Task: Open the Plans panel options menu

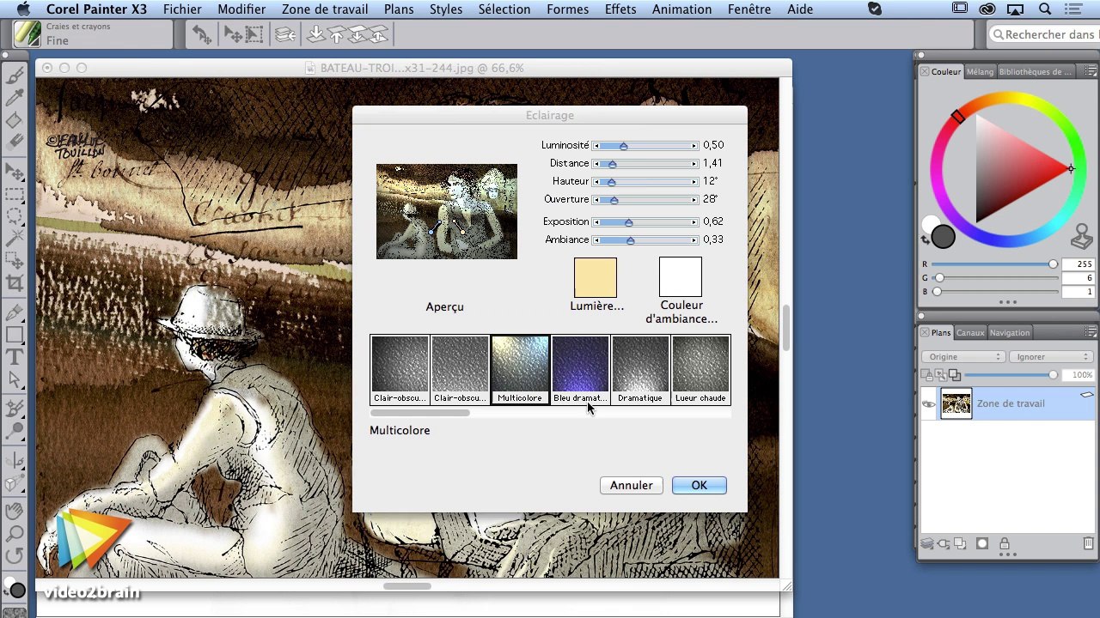Action: 1091,332
